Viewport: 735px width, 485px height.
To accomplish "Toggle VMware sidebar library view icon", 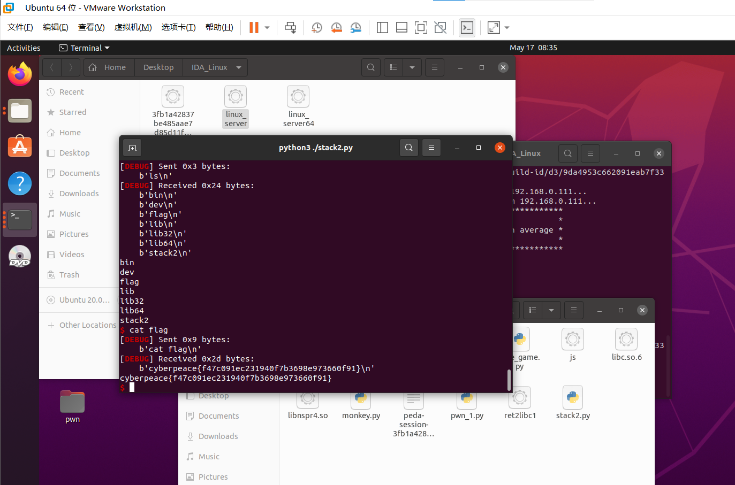I will [382, 27].
